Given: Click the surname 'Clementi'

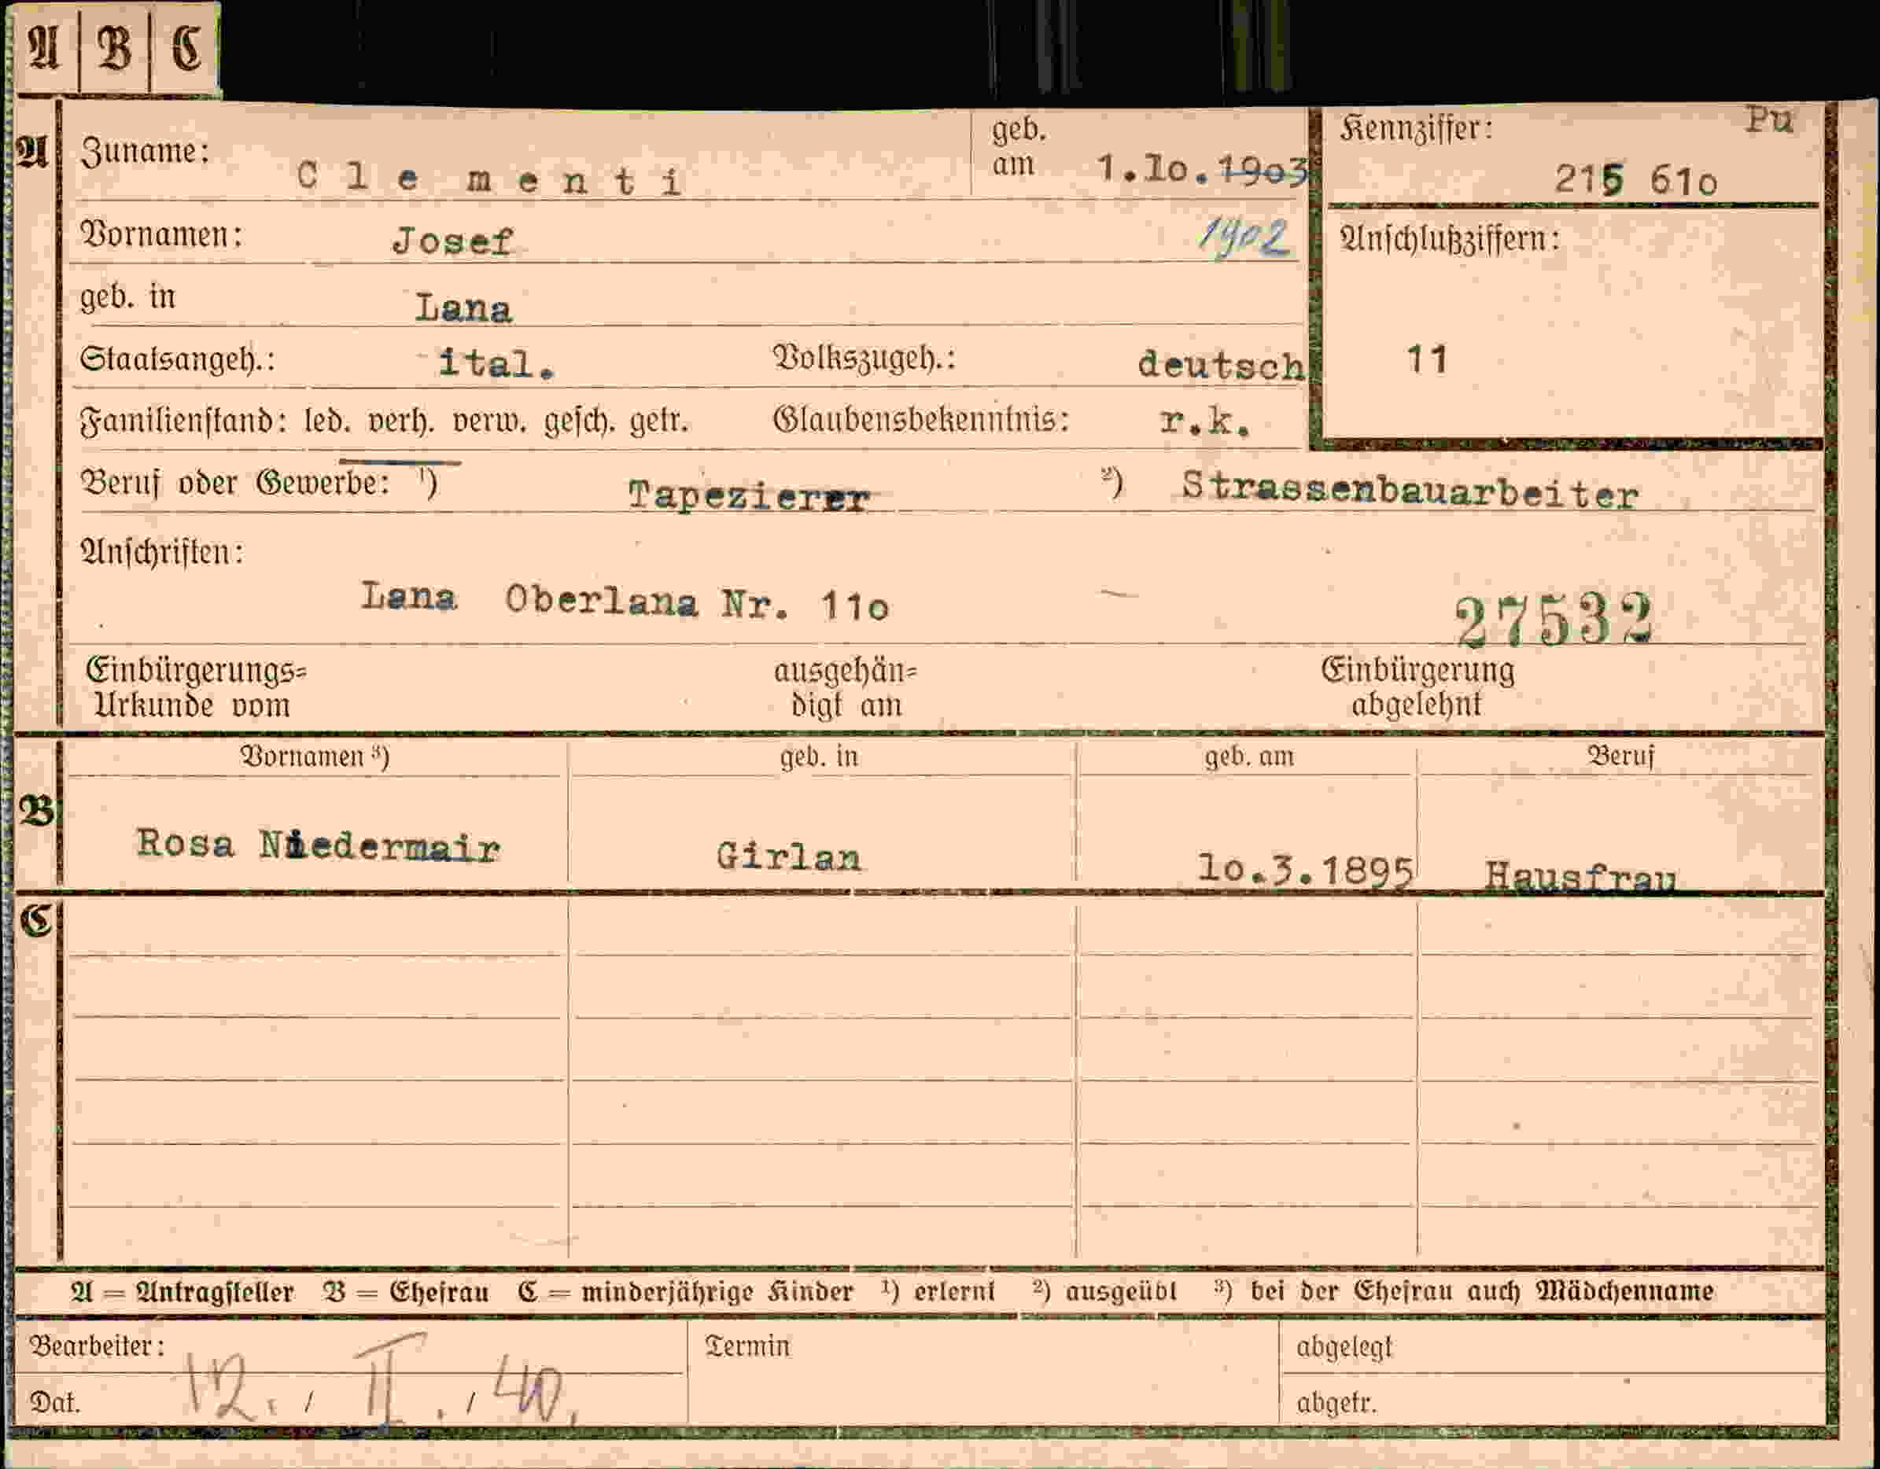Looking at the screenshot, I should coord(491,180).
